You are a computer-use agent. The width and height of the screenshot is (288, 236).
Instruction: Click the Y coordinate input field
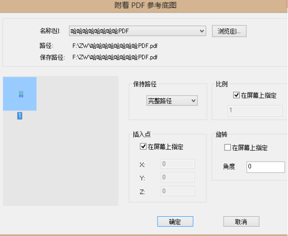[x=178, y=177]
